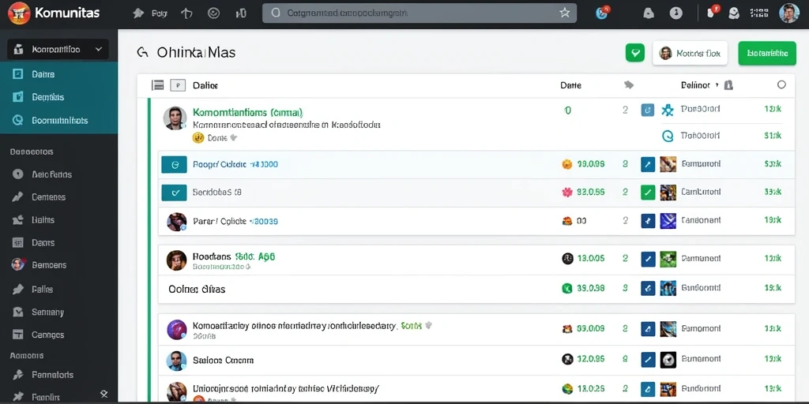Open 'Centenes' in the sidebar
The image size is (809, 404).
point(48,196)
